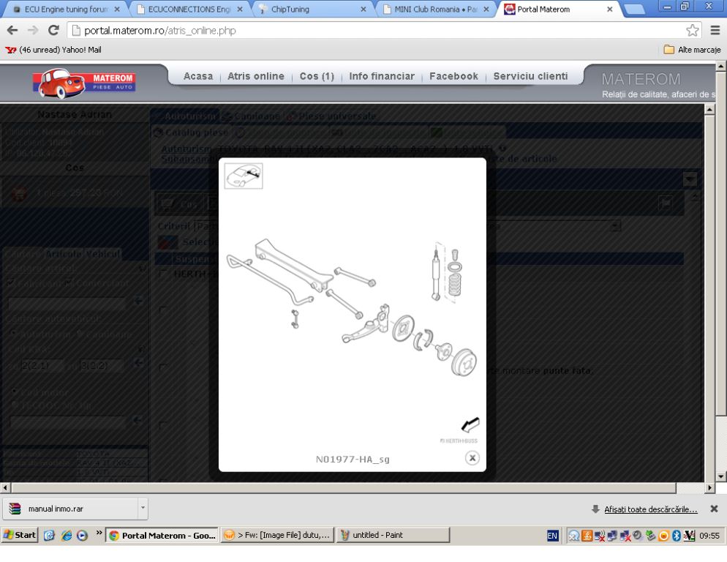Go back to previous page
Image resolution: width=727 pixels, height=562 pixels.
(x=13, y=31)
